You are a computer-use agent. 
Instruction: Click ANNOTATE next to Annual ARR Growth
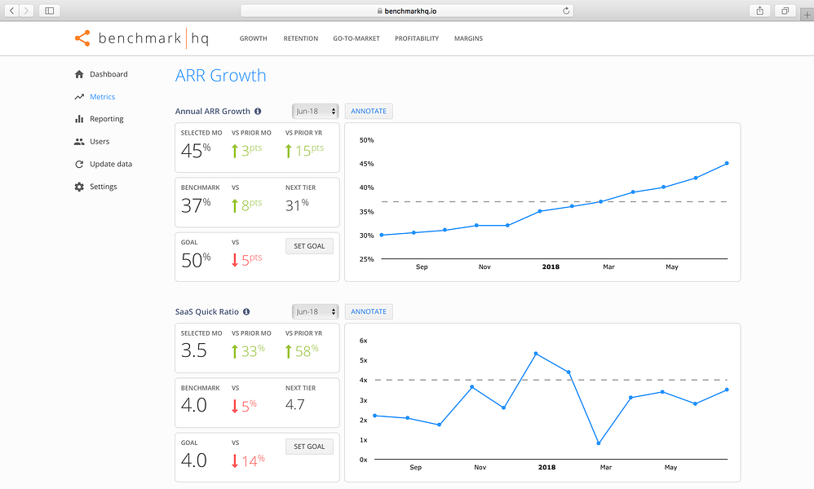coord(368,111)
